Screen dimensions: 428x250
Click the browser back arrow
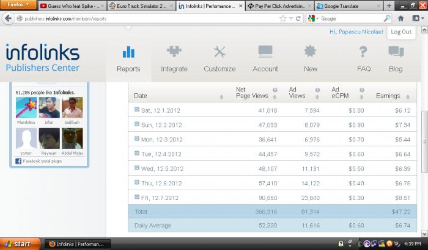pos(8,18)
